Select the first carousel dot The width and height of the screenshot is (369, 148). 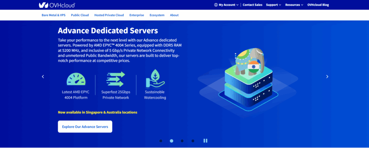coord(161,141)
